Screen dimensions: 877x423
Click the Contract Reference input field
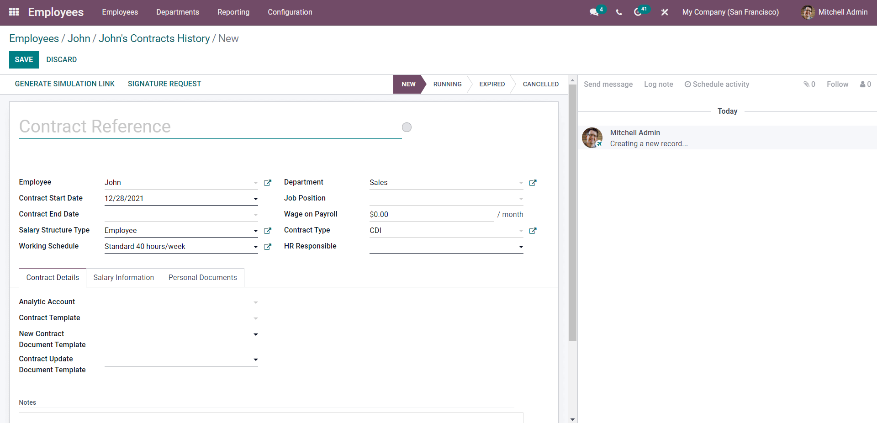[210, 127]
